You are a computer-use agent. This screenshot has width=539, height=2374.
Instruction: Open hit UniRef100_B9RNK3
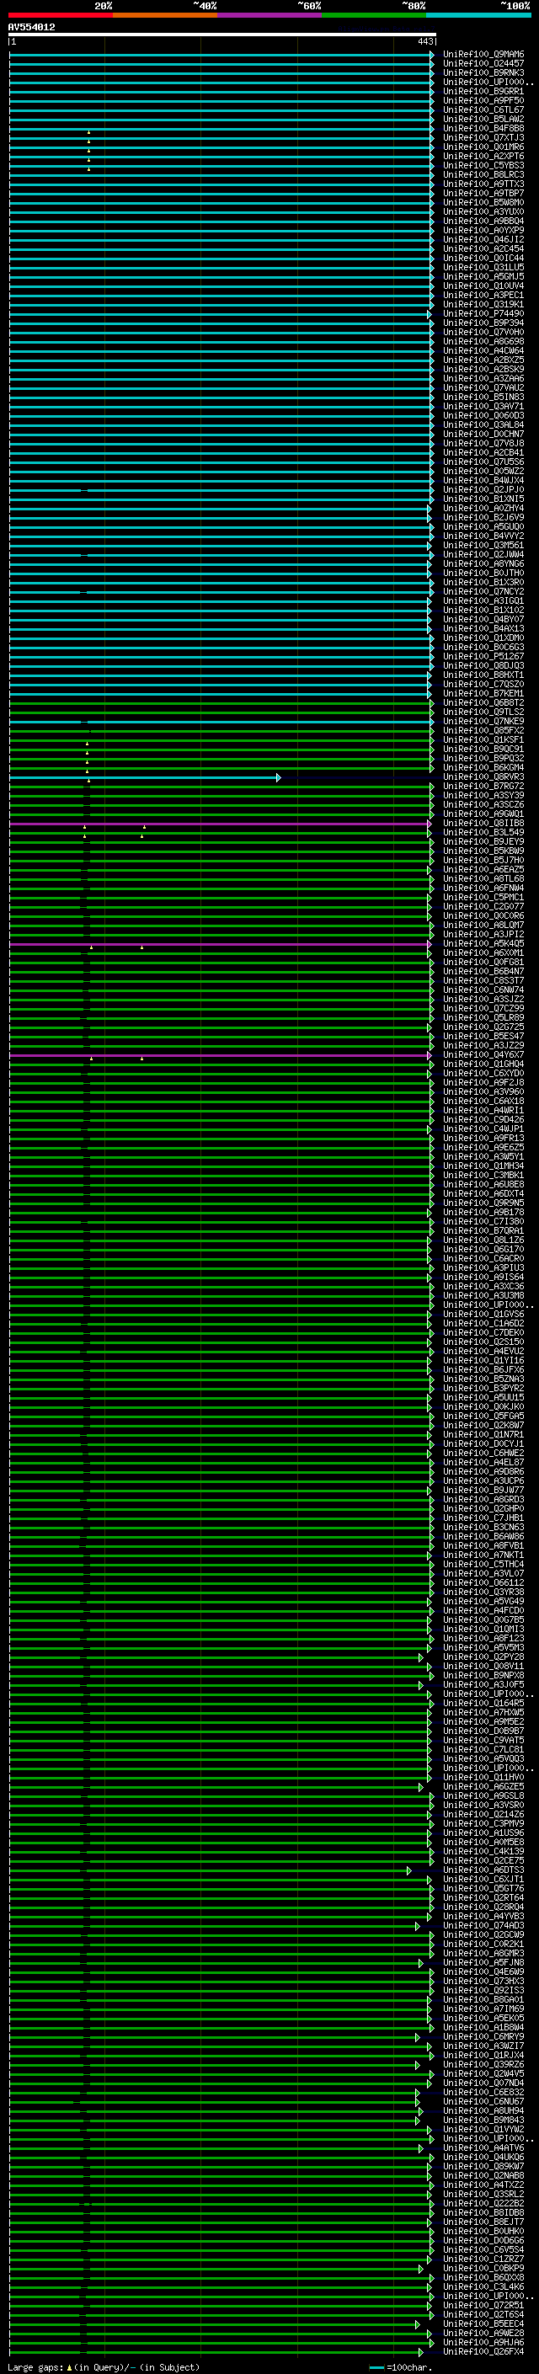coord(483,72)
